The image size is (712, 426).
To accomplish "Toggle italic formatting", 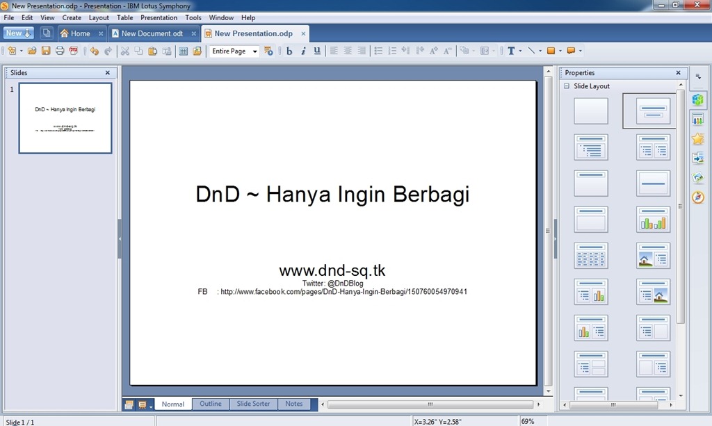I will click(303, 51).
